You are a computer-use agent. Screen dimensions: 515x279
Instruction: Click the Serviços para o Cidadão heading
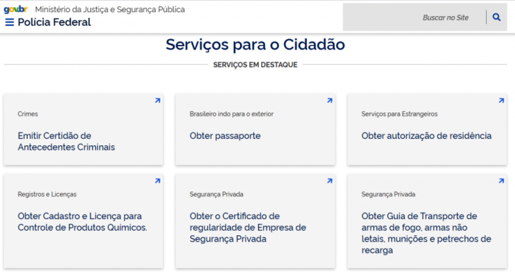click(x=255, y=45)
